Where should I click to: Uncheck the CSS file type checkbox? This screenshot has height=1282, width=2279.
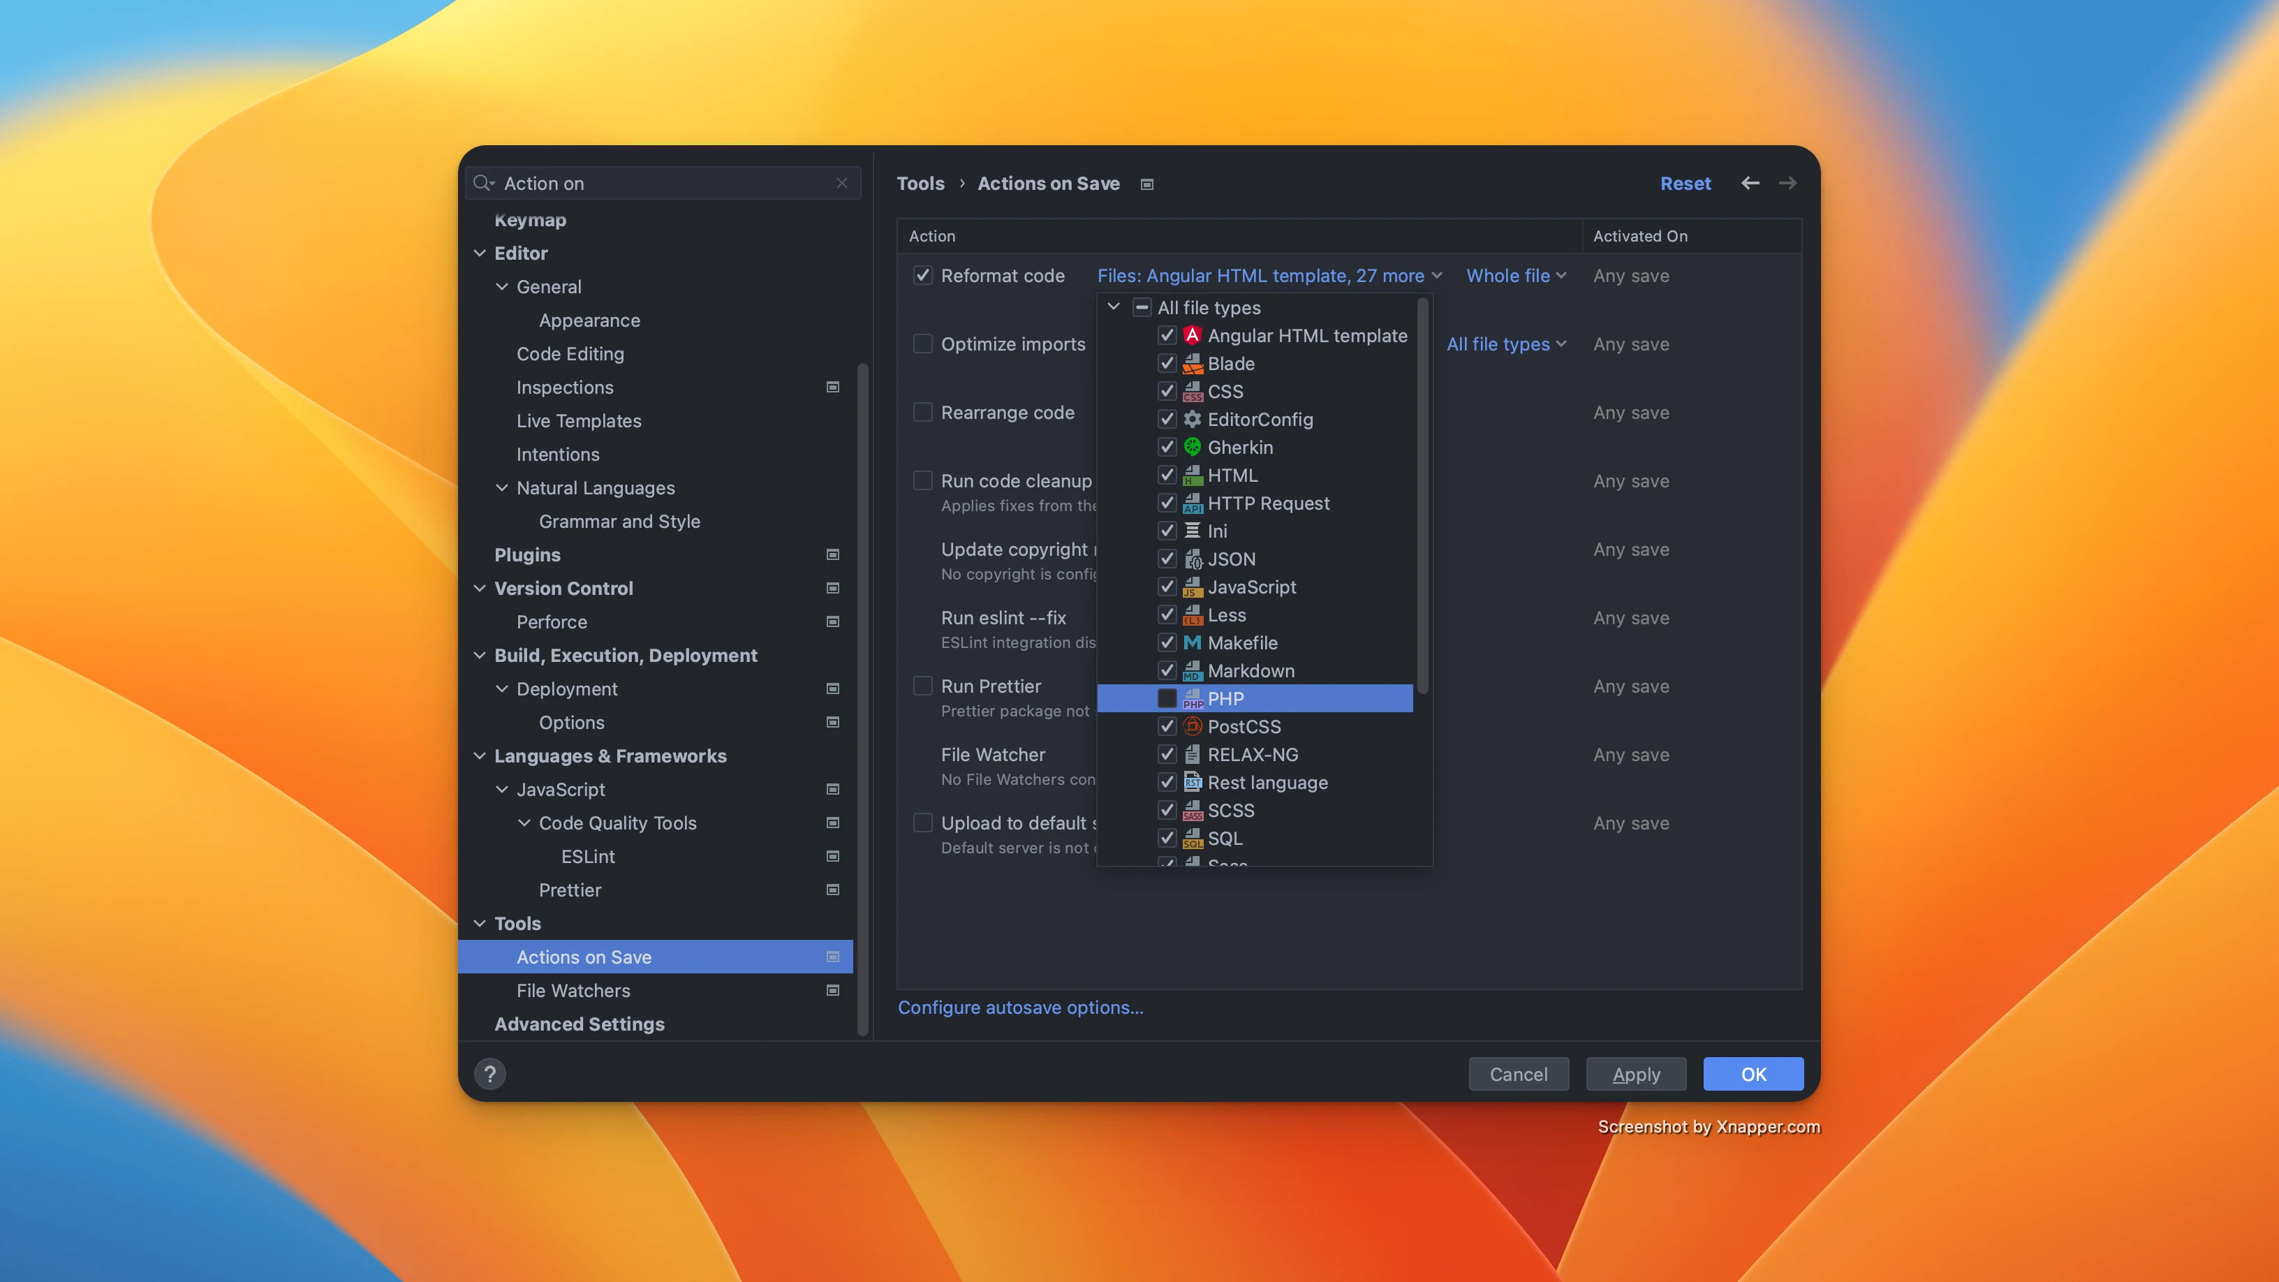pyautogui.click(x=1167, y=391)
